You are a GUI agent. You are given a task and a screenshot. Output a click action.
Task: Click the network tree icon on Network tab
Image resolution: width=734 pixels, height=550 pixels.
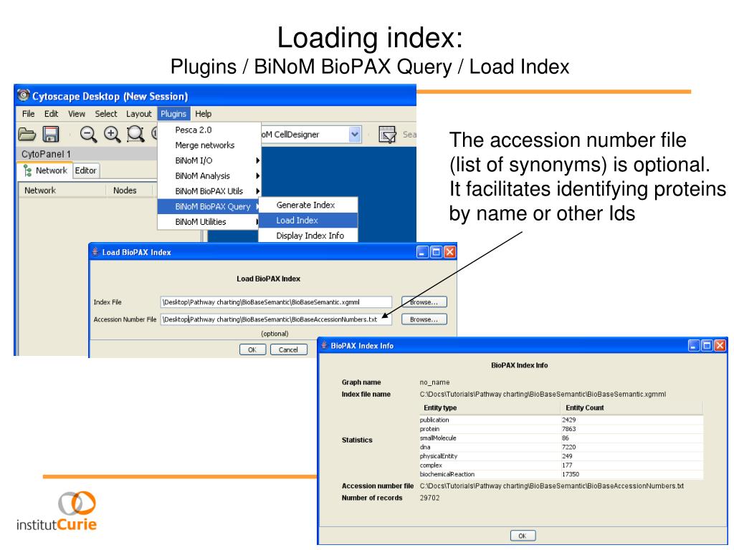28,170
